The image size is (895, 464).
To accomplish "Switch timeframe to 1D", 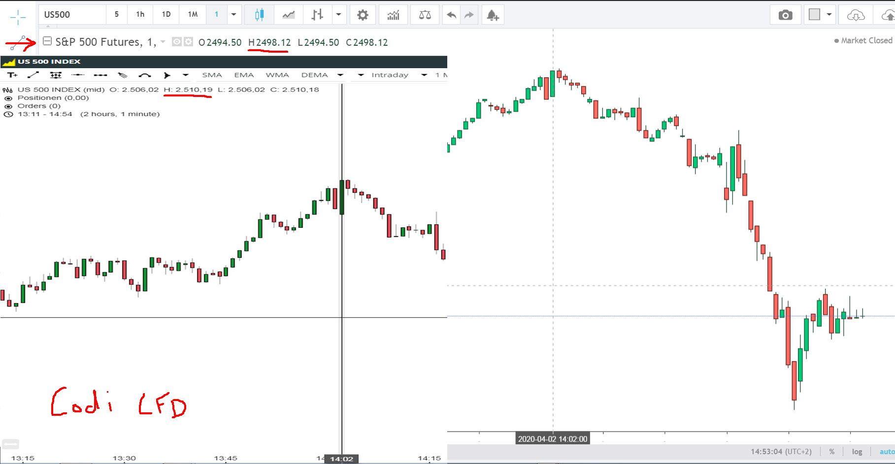I will (x=166, y=15).
